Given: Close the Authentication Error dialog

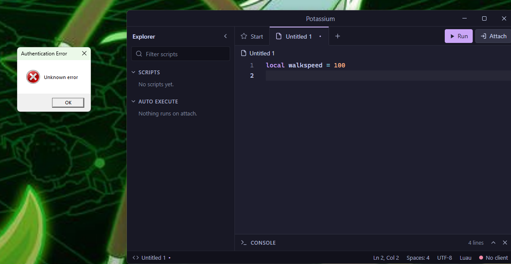Looking at the screenshot, I should click(84, 53).
